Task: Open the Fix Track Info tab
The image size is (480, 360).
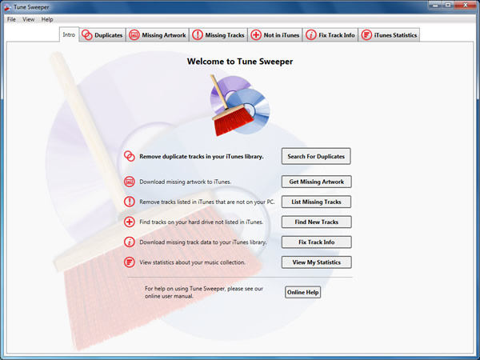Action: coord(330,35)
